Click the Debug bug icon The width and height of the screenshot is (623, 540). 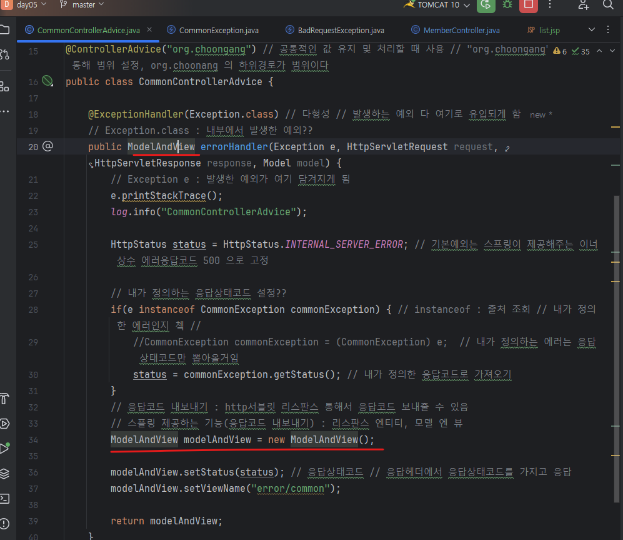(507, 5)
